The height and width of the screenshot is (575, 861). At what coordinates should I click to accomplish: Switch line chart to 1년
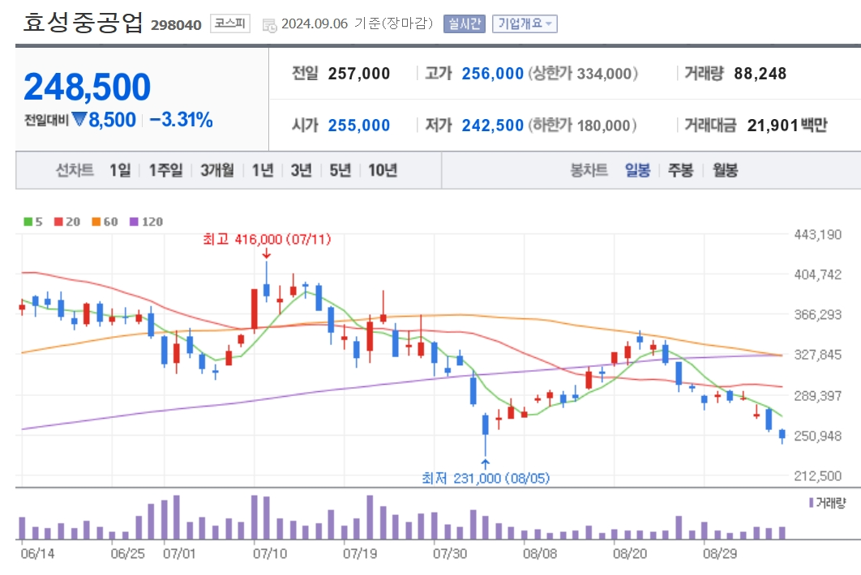click(x=263, y=170)
